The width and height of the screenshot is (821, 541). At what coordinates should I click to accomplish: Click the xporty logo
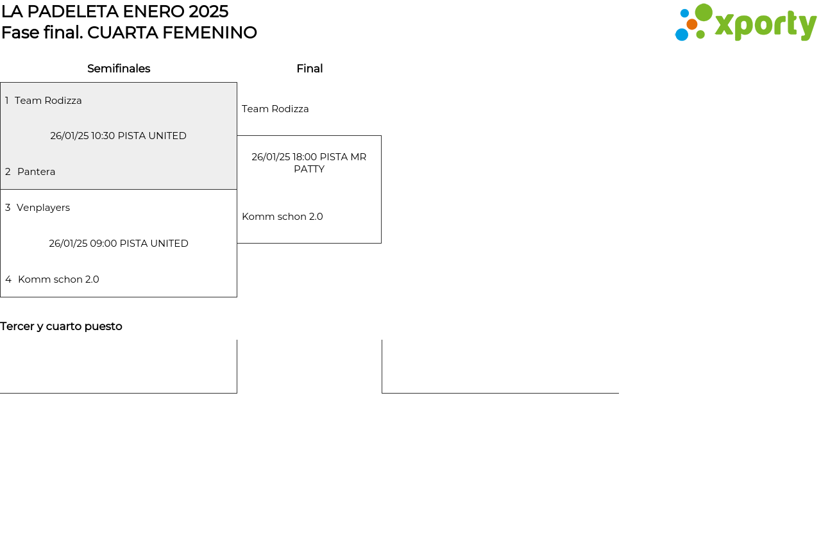[x=745, y=23]
